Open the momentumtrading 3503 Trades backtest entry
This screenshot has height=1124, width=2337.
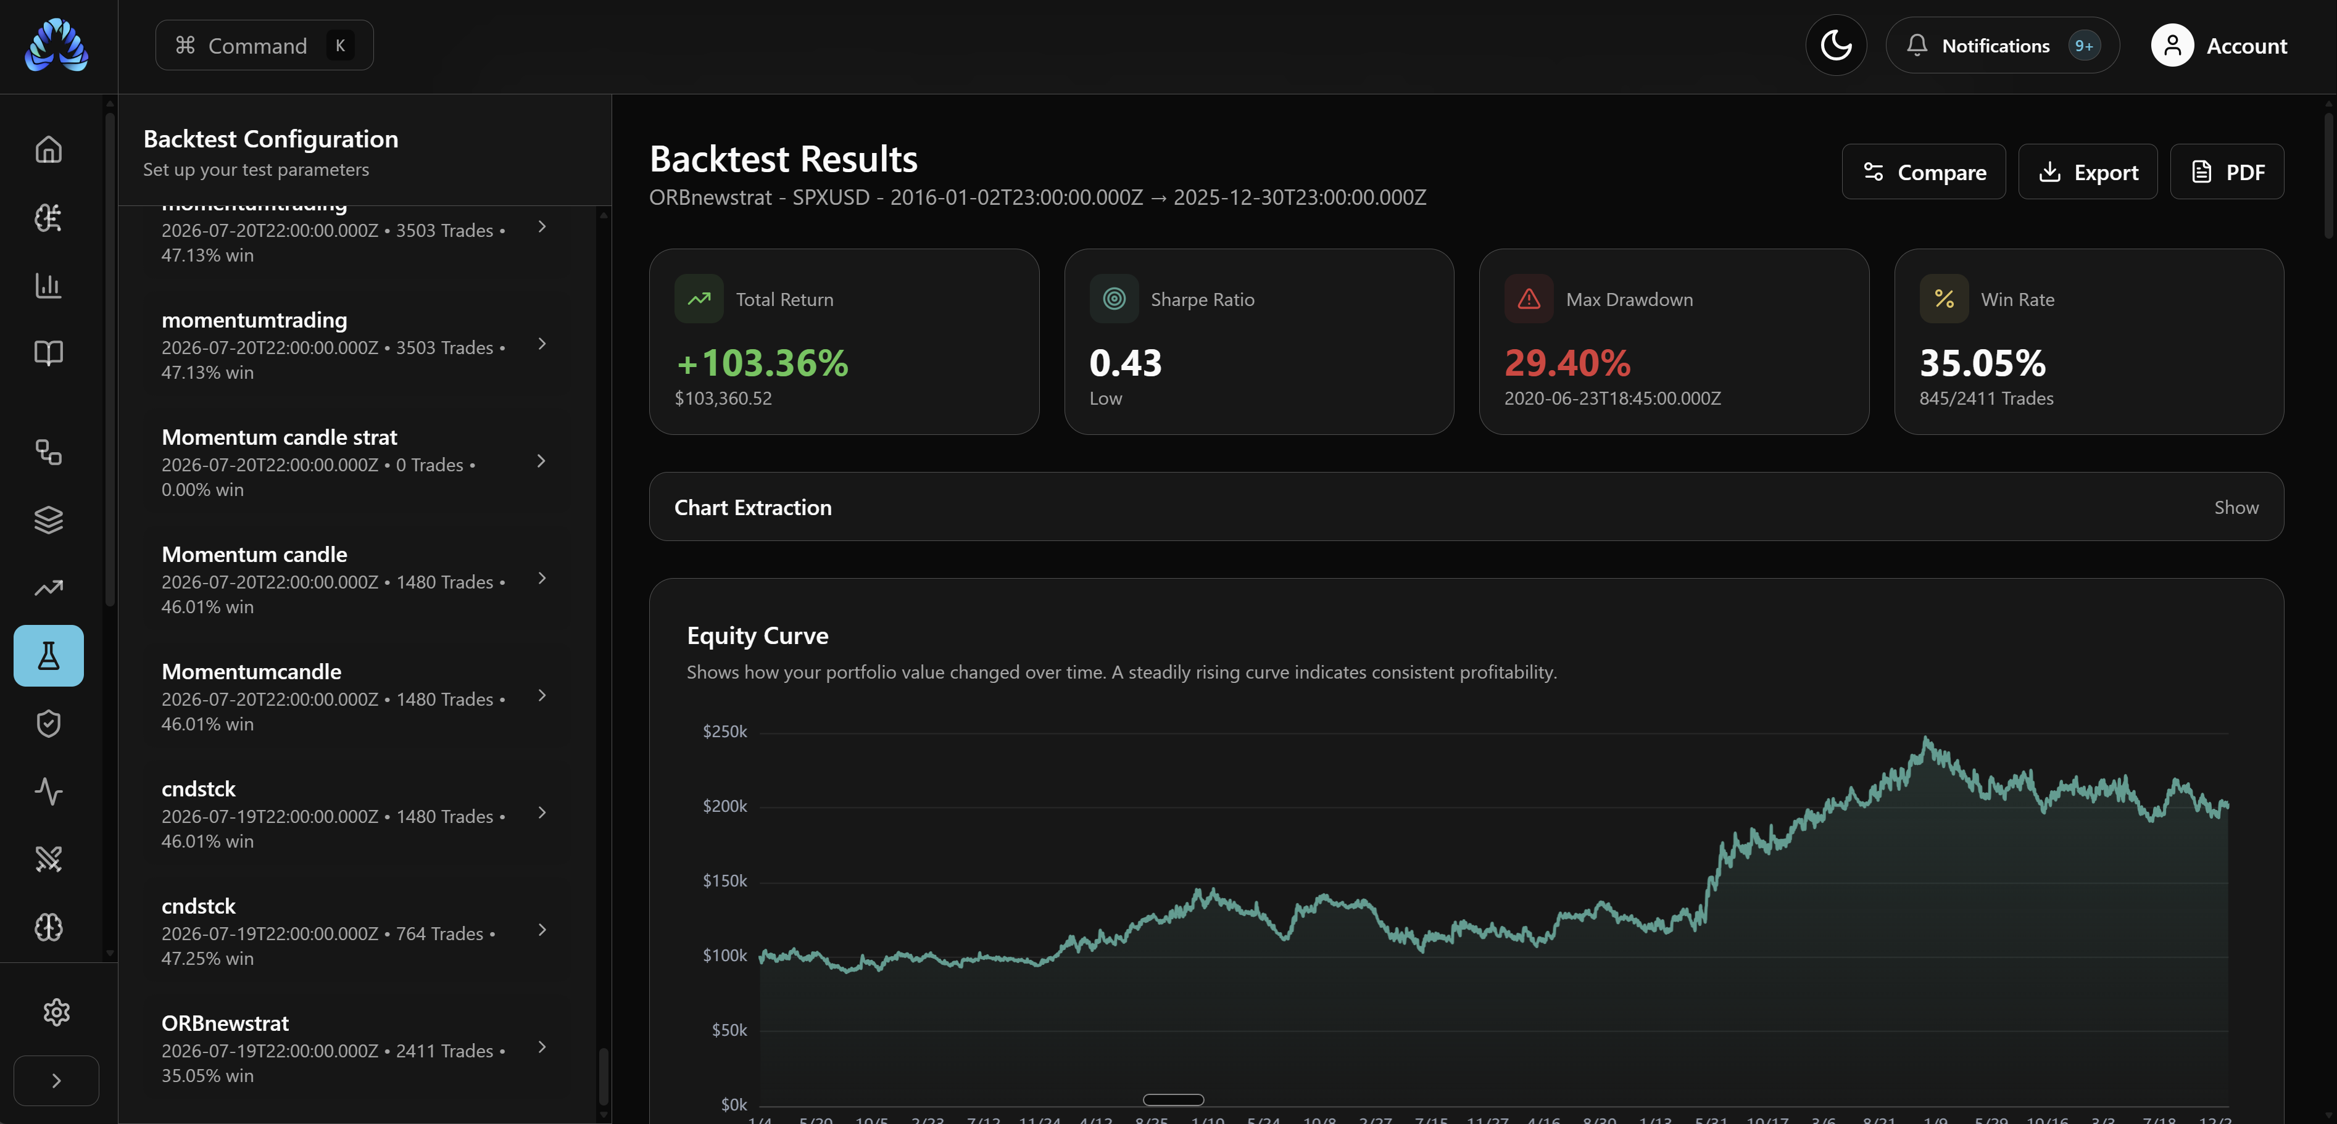coord(357,345)
